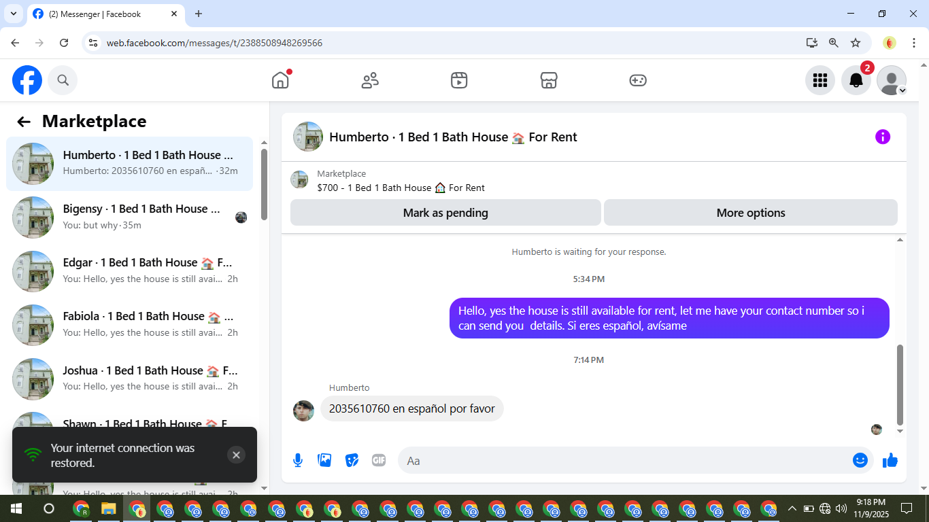Open the nine-dot Menu grid

pos(820,80)
